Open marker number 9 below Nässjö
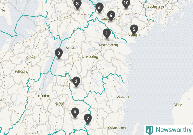Viewport: 193px width, 135px height. pos(75,113)
